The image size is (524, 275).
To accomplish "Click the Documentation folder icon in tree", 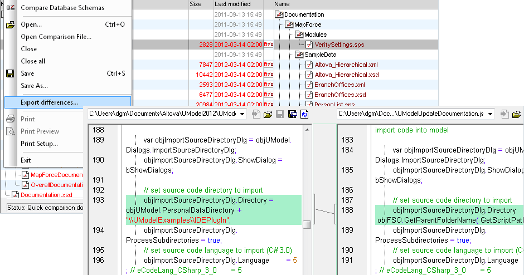I will pyautogui.click(x=279, y=14).
